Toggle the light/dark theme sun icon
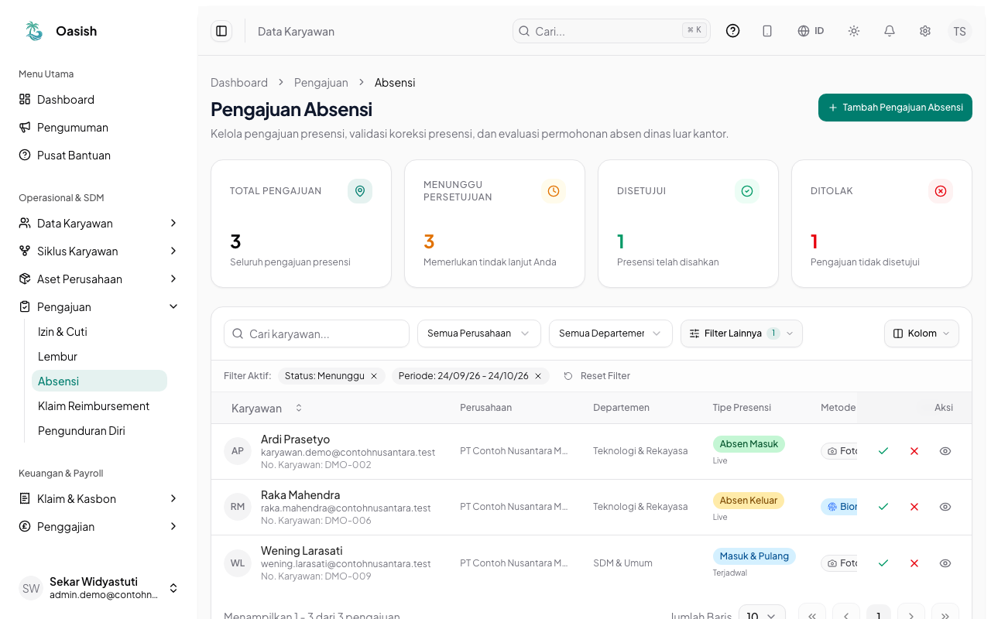Screen dimensions: 991x619 click(854, 31)
